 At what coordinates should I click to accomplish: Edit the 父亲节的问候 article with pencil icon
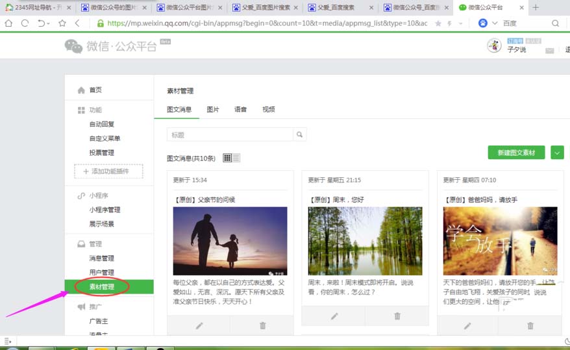(x=199, y=325)
